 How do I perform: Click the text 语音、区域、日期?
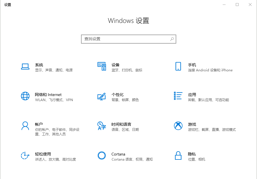click(125, 130)
